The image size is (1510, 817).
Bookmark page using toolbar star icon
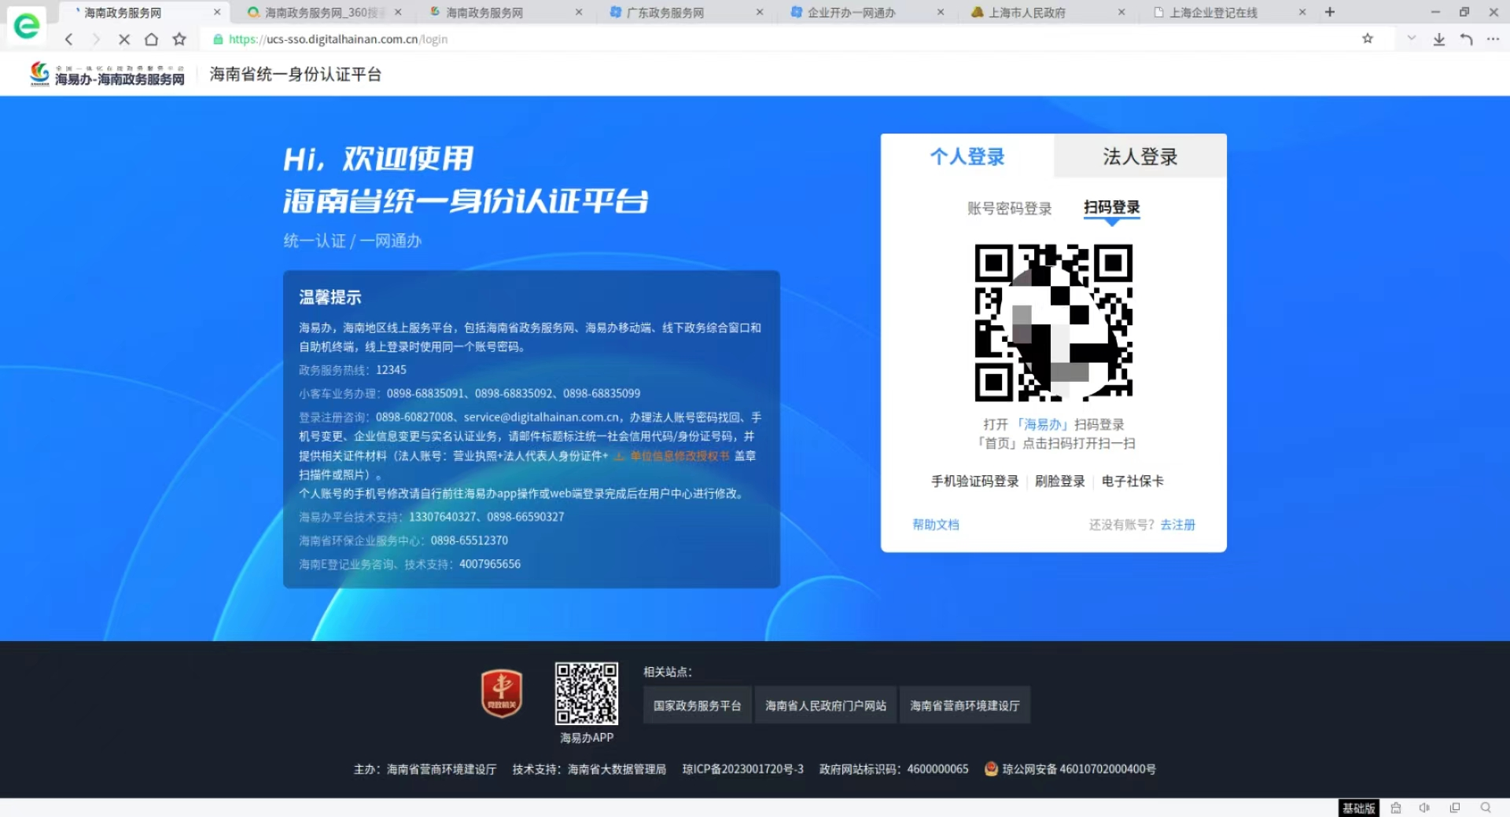179,39
